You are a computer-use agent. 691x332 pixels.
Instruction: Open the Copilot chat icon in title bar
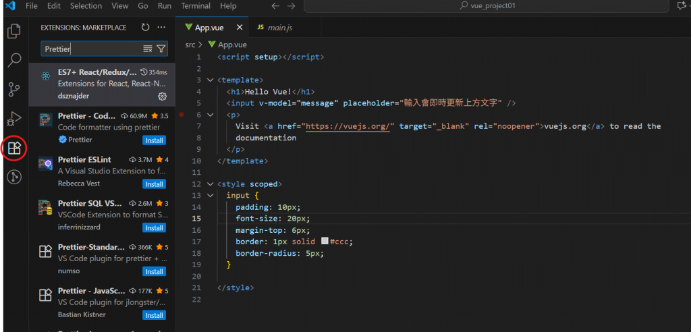(x=682, y=6)
